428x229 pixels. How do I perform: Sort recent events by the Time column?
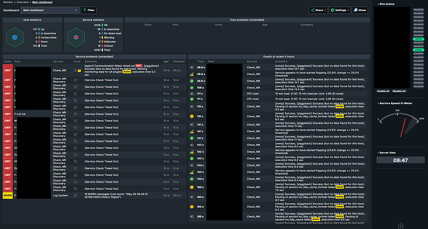[200, 61]
